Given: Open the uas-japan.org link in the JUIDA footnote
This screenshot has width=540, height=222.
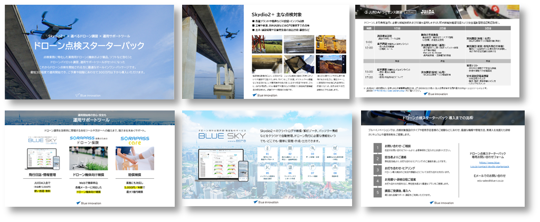Looking at the screenshot, I should pyautogui.click(x=389, y=92).
